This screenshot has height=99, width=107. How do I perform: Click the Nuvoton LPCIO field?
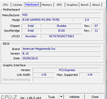[x=31, y=36]
